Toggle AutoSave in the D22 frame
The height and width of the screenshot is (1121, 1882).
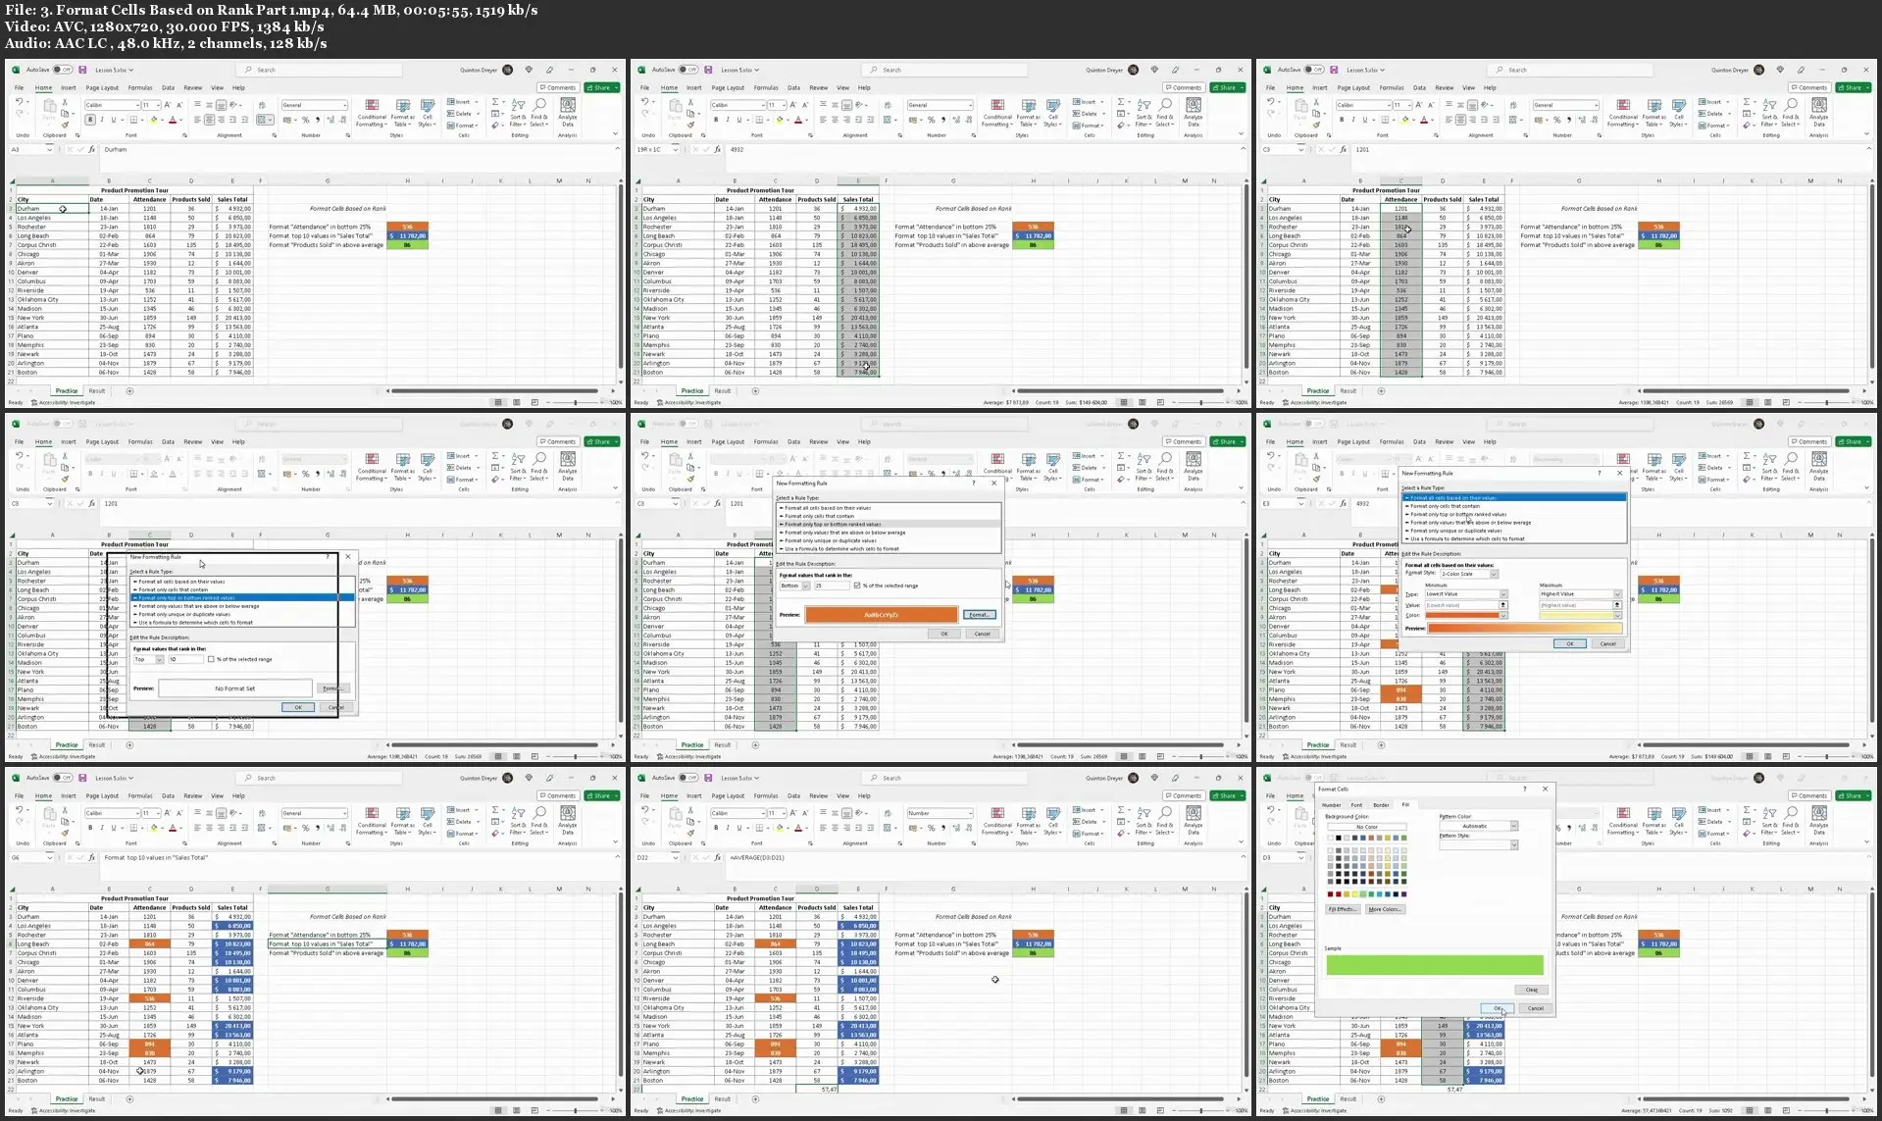(x=688, y=778)
